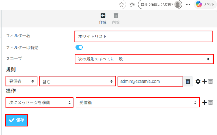This screenshot has width=217, height=135.
Task: Open the 含む operator dropdown
Action: point(77,81)
